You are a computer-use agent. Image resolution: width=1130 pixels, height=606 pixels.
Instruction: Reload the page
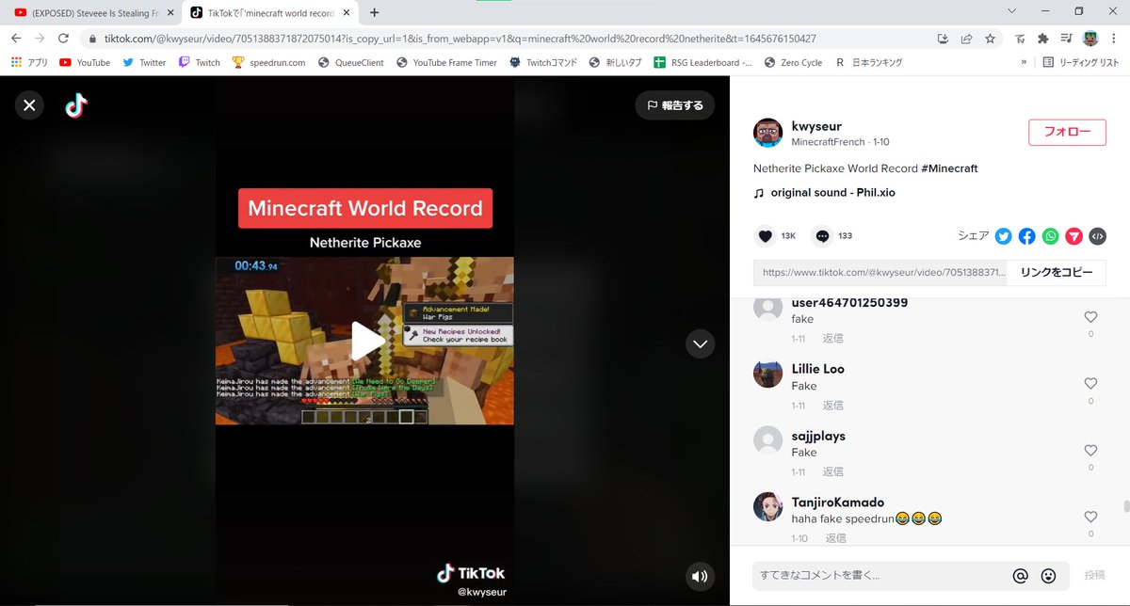pos(63,39)
